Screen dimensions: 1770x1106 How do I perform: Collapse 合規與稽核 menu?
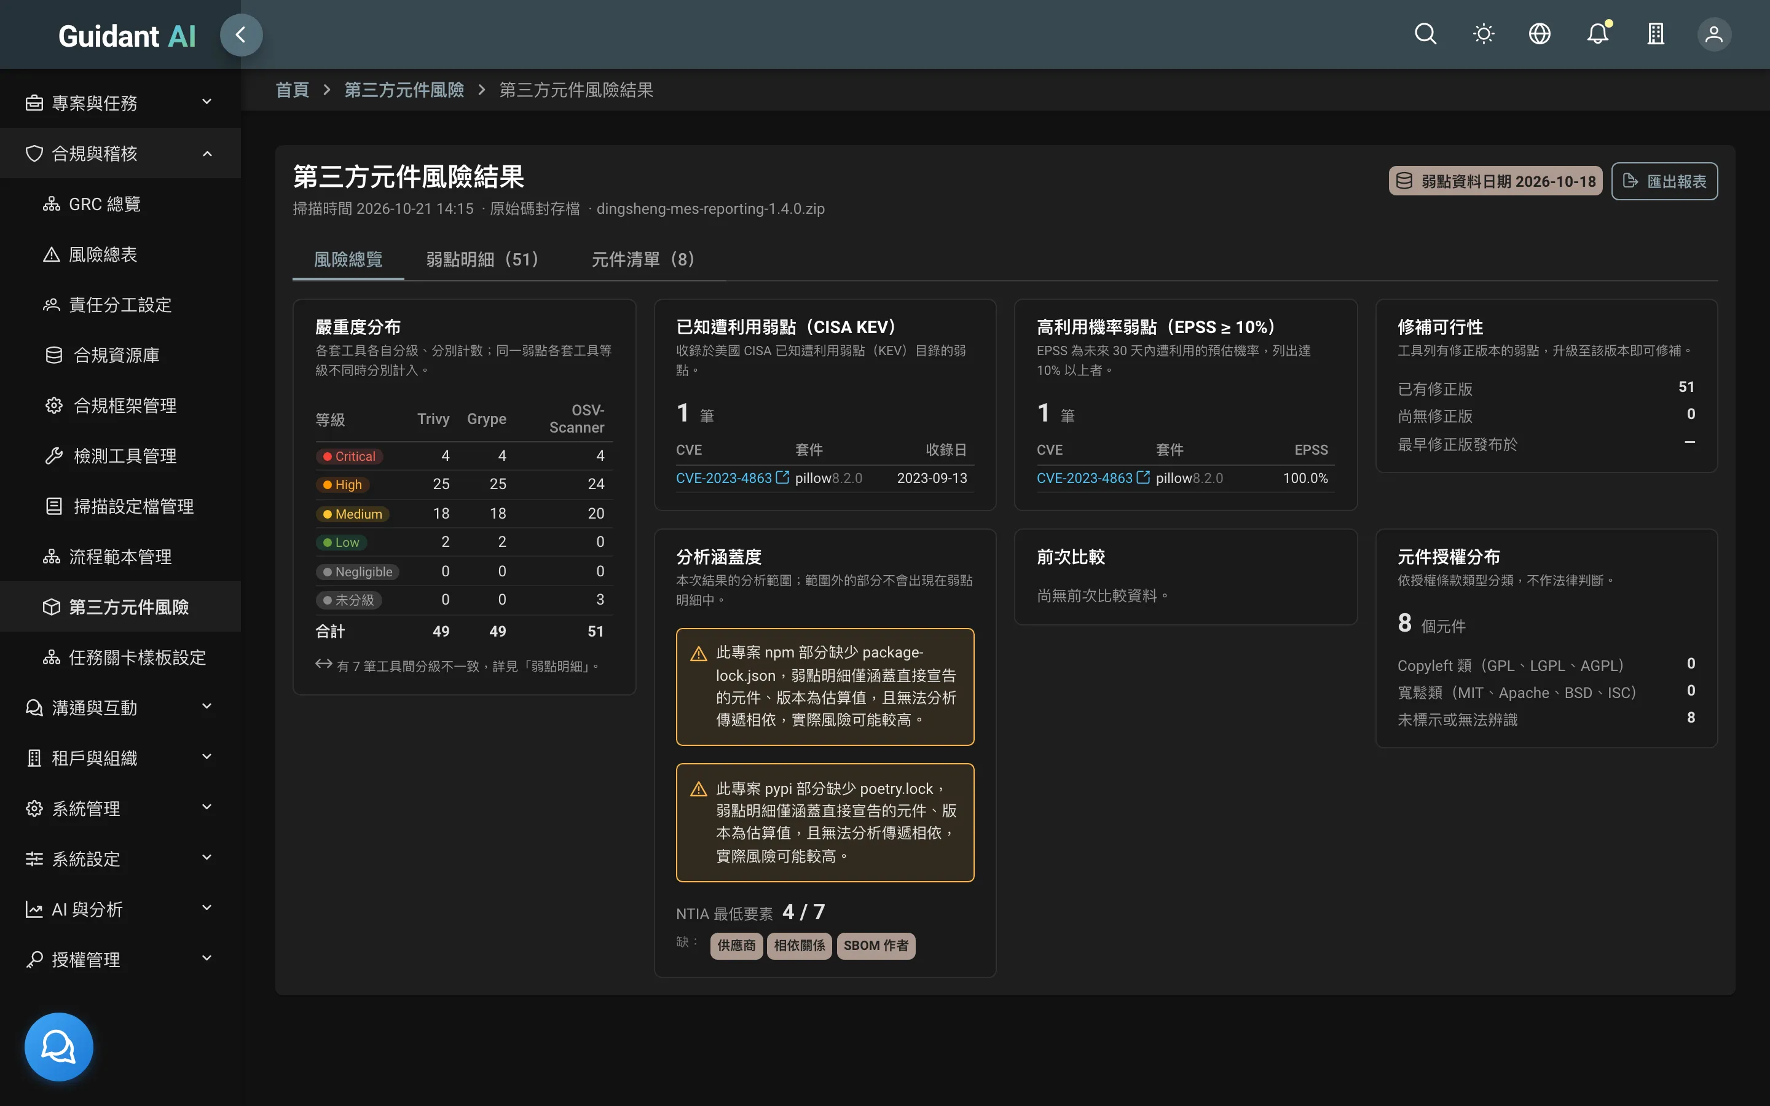120,154
